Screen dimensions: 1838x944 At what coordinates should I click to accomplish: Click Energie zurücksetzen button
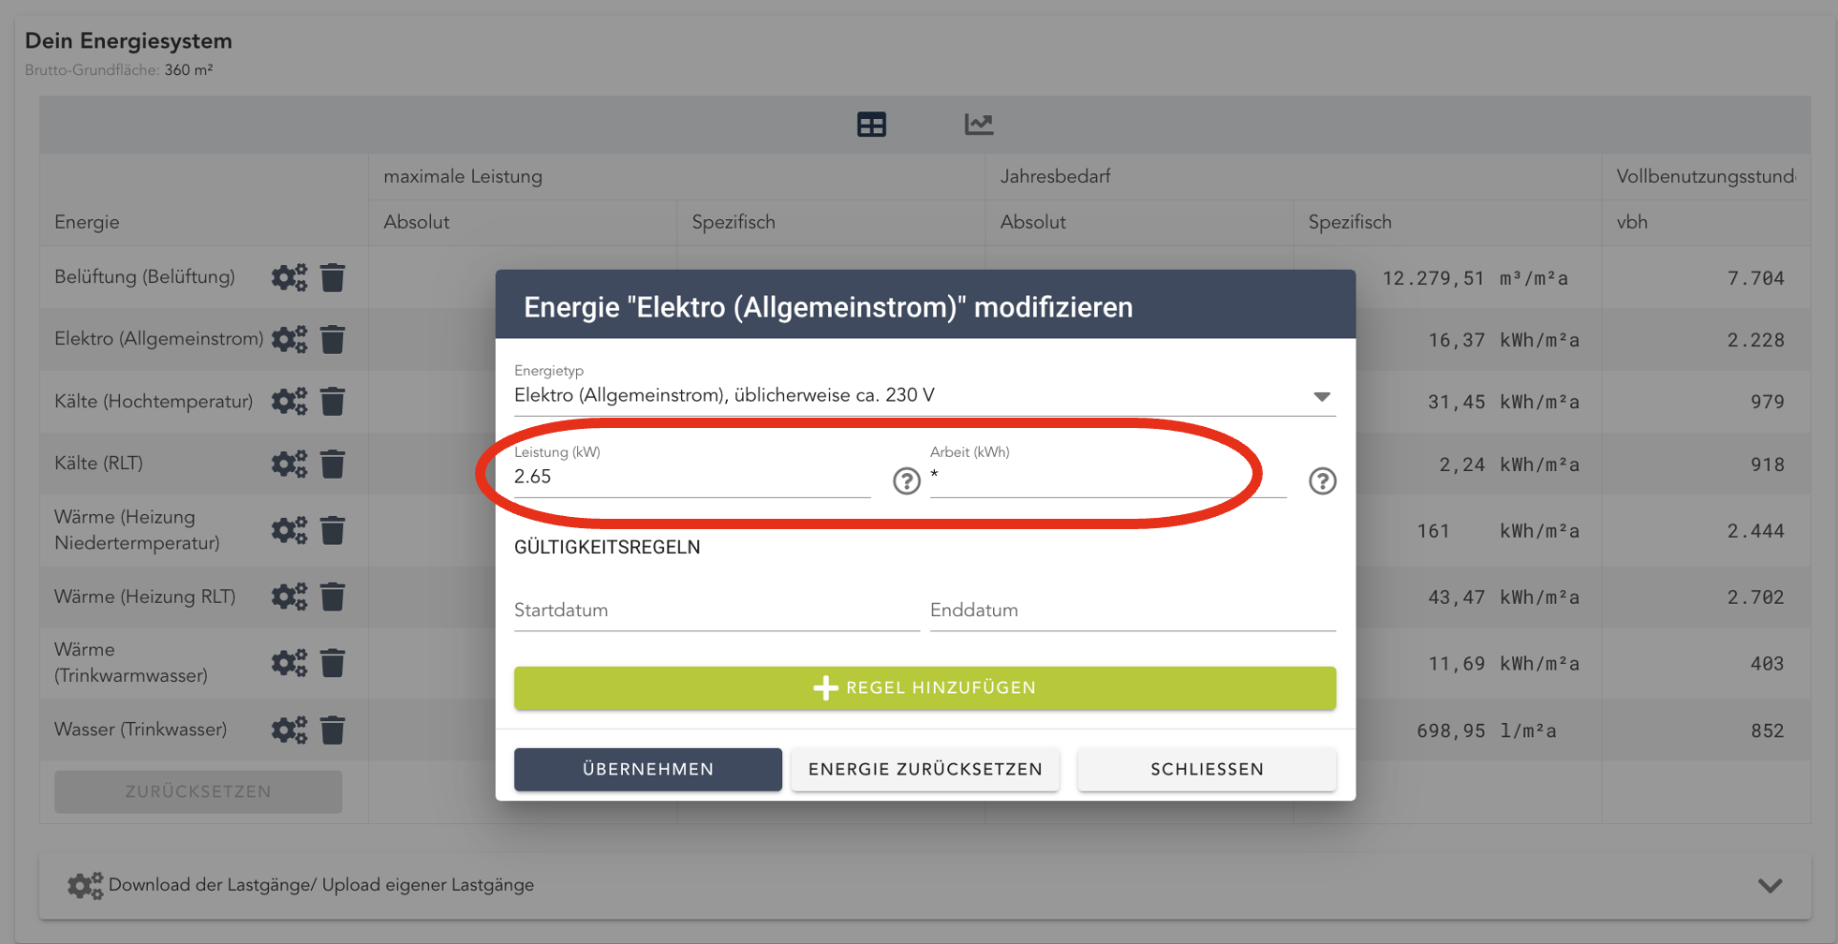click(x=925, y=769)
